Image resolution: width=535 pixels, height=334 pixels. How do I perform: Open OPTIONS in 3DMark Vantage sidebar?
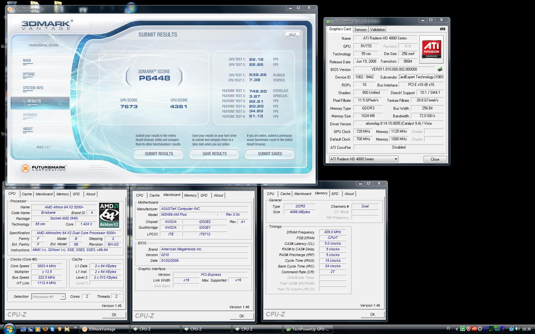(x=29, y=74)
